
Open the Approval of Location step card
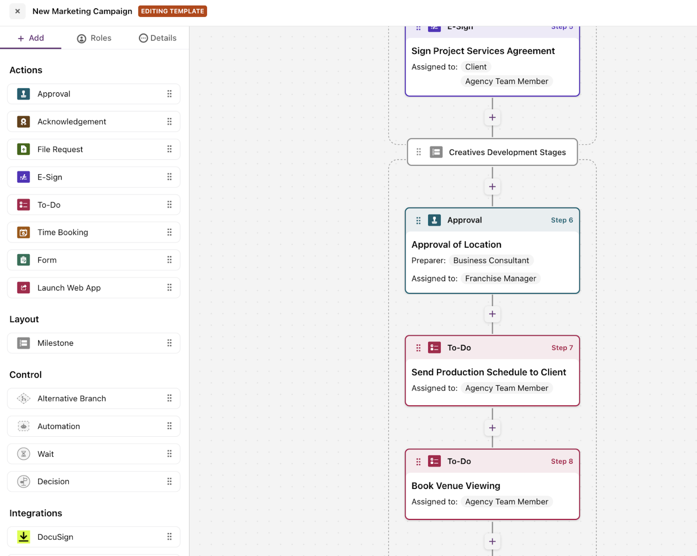pyautogui.click(x=456, y=245)
